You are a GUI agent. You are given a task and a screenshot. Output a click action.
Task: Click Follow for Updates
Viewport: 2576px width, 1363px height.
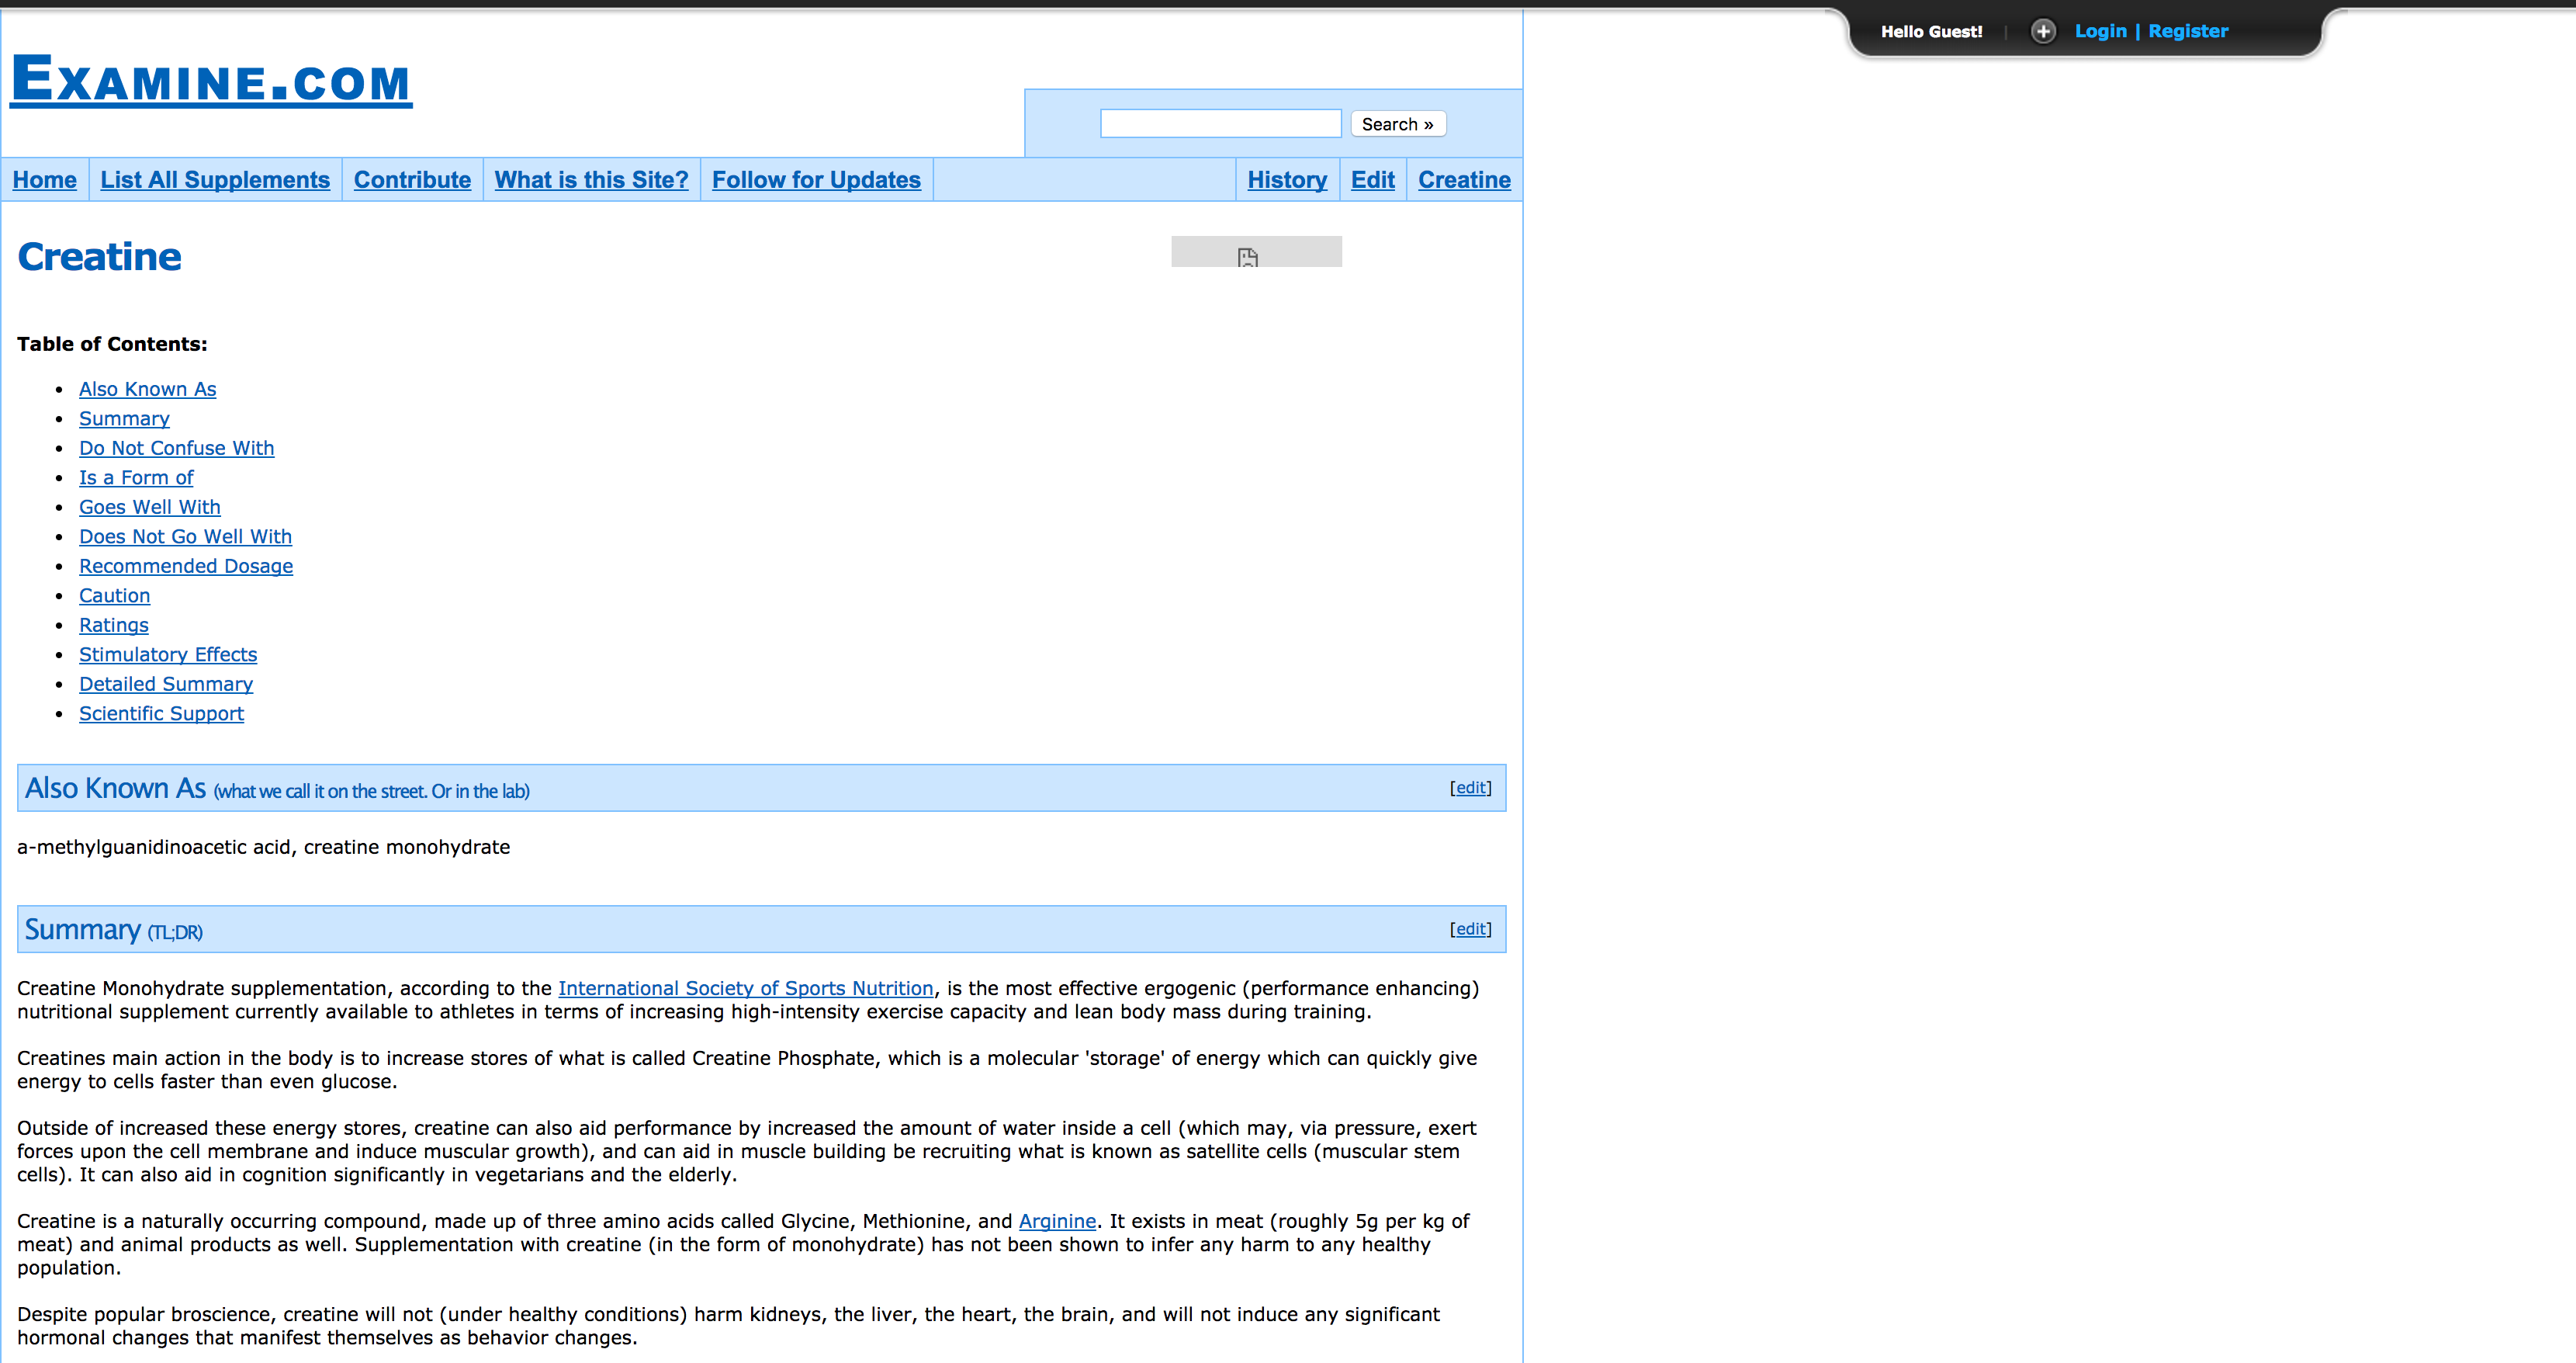pos(816,180)
